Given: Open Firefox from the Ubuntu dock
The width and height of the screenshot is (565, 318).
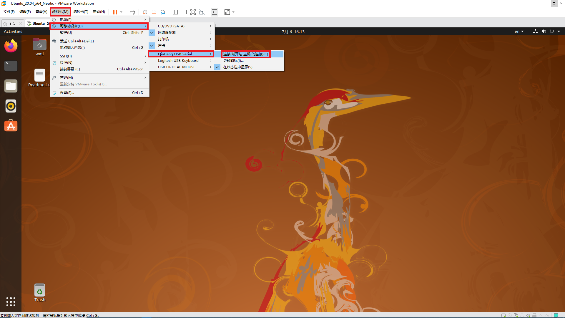Looking at the screenshot, I should [11, 46].
